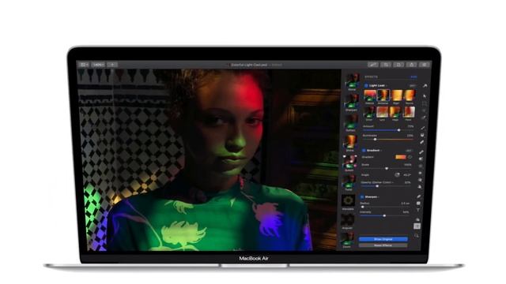Select the Shape tool in the tools column

[x=418, y=204]
